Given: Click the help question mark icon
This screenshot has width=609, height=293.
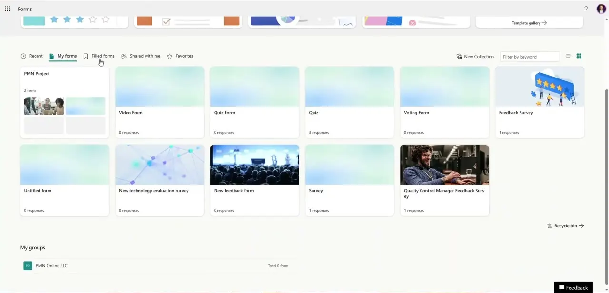Looking at the screenshot, I should point(586,9).
